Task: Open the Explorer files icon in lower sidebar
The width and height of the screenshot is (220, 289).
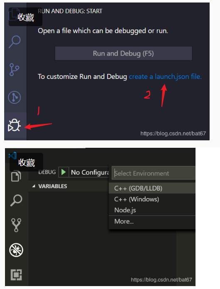Action: (x=16, y=176)
